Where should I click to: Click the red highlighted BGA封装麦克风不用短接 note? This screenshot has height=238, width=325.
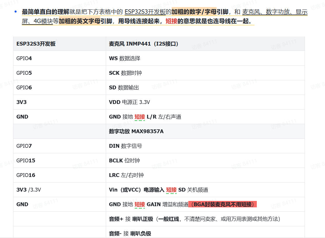click(x=223, y=204)
